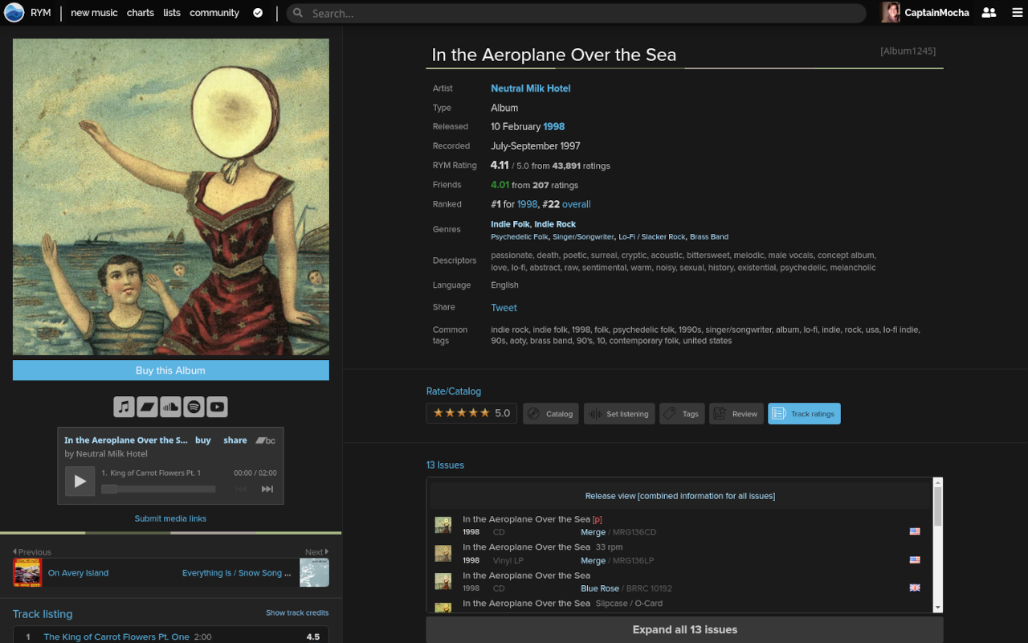
Task: Open the 1998 release year link
Action: click(554, 126)
